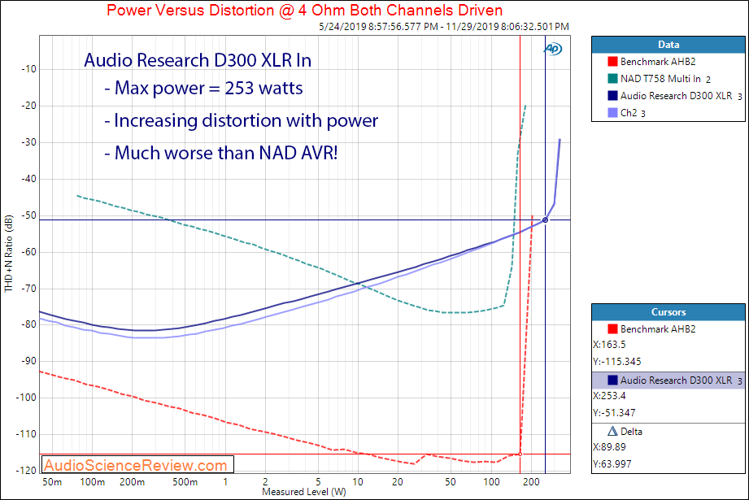
Task: Click the Y:-115.345 cursor value
Action: 617,362
